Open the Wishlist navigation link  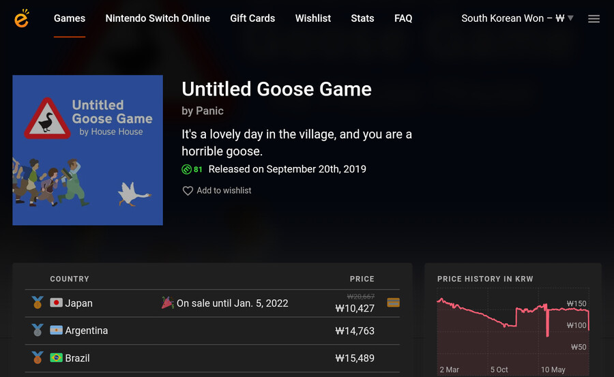(313, 18)
